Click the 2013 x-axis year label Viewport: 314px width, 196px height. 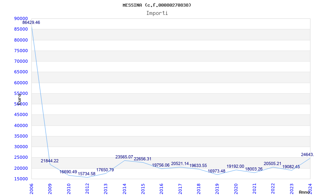point(106,189)
